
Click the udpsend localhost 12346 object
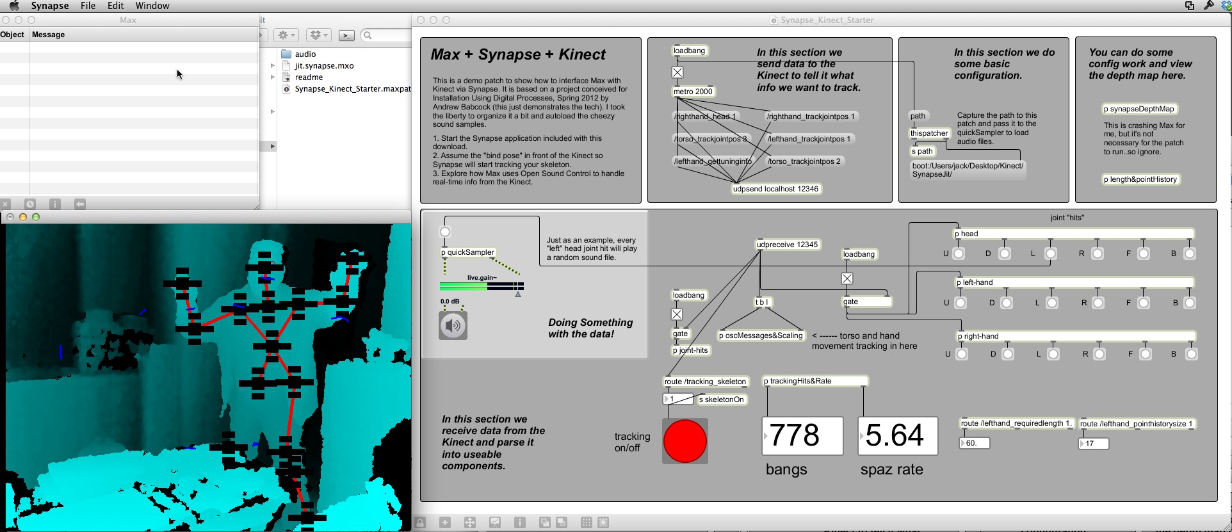pyautogui.click(x=775, y=189)
